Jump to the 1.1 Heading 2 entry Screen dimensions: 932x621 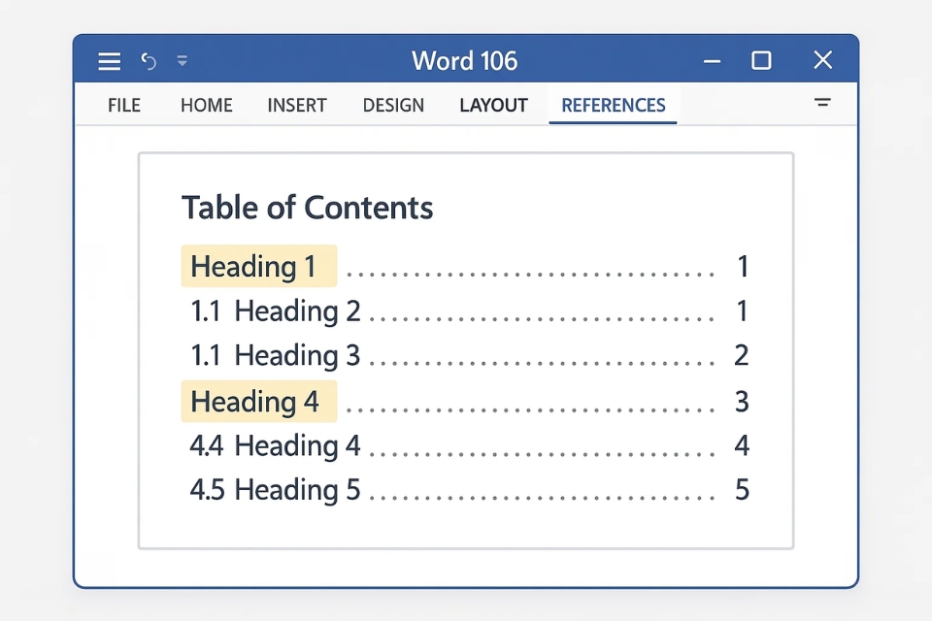coord(275,310)
